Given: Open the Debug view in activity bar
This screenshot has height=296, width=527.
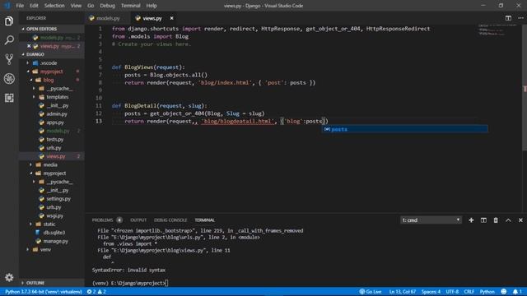Looking at the screenshot, I should 9,79.
